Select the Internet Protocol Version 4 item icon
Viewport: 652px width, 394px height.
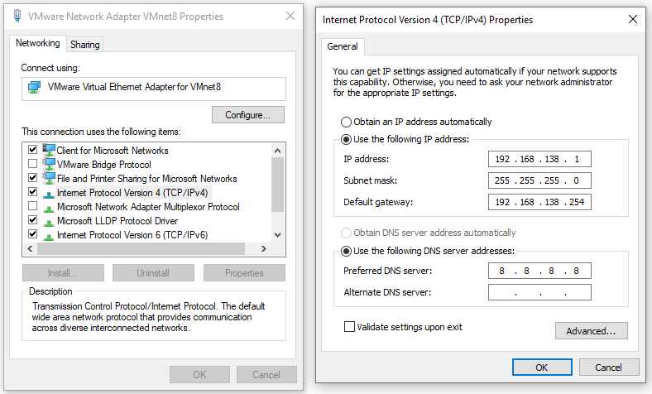pos(49,194)
